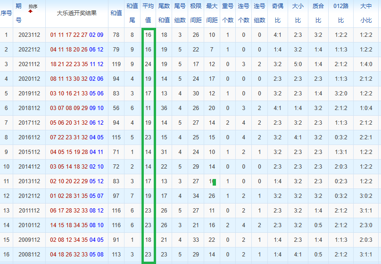
Task: Click sum value 119 in row 3
Action: 116,64
